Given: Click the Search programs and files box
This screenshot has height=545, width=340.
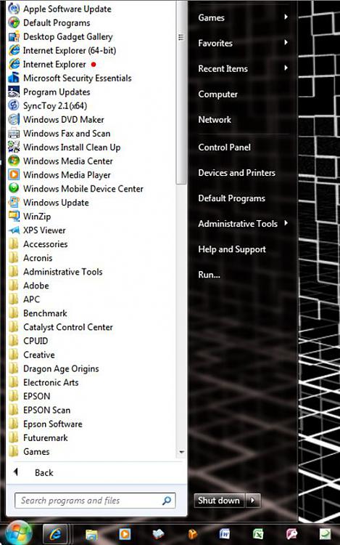Looking at the screenshot, I should click(95, 501).
